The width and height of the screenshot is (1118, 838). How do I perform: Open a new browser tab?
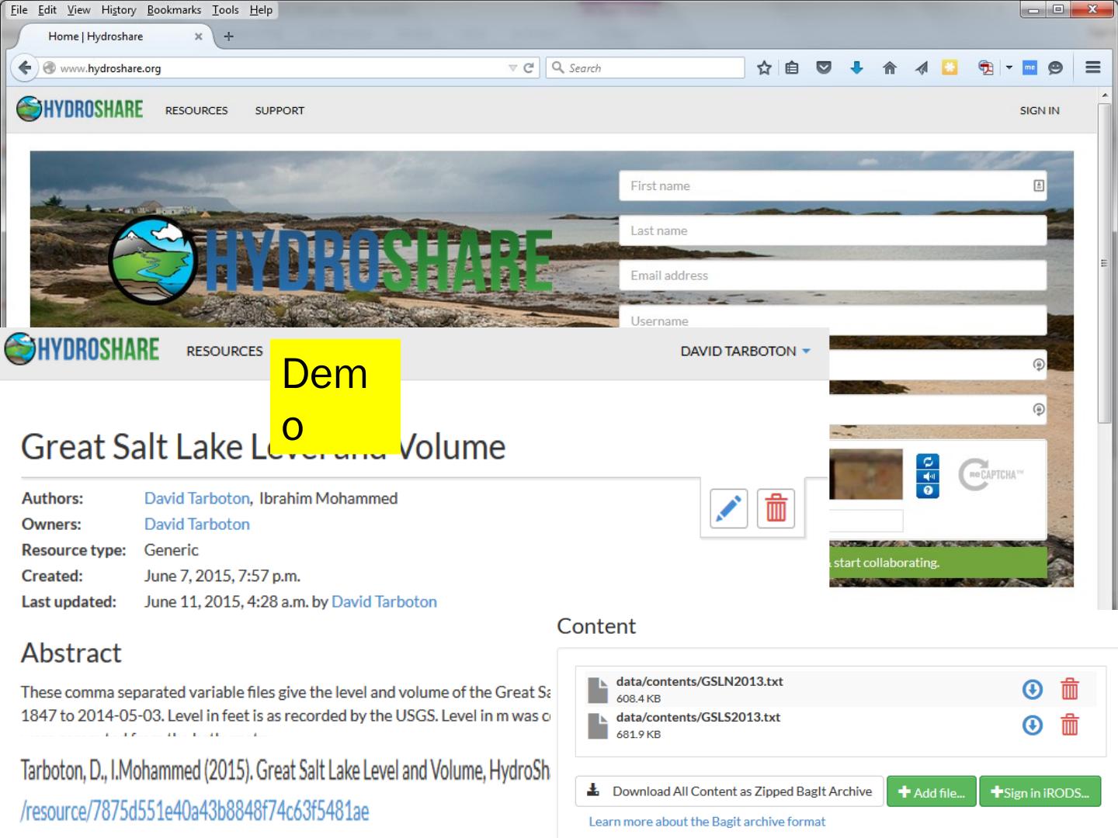pos(228,36)
